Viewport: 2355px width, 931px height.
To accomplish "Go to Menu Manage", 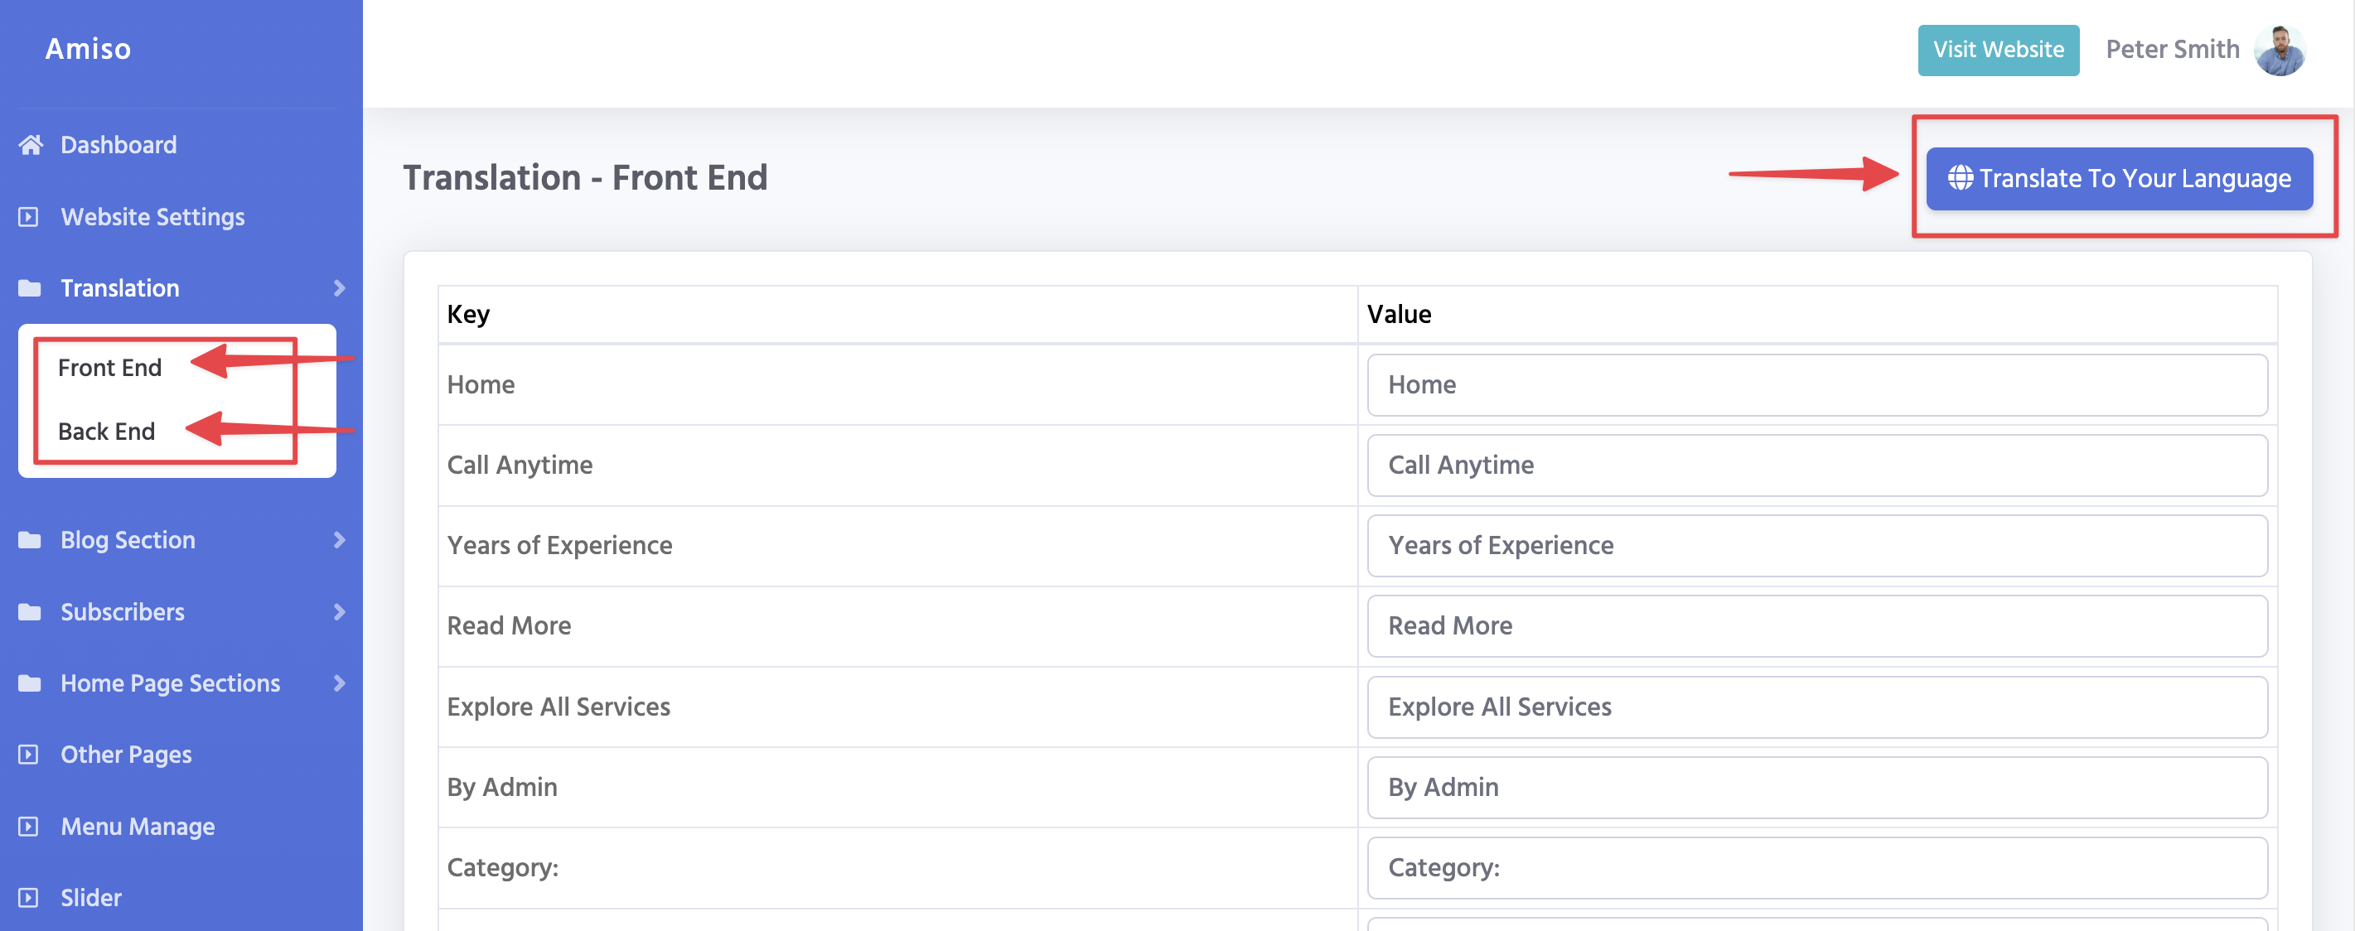I will (x=138, y=826).
